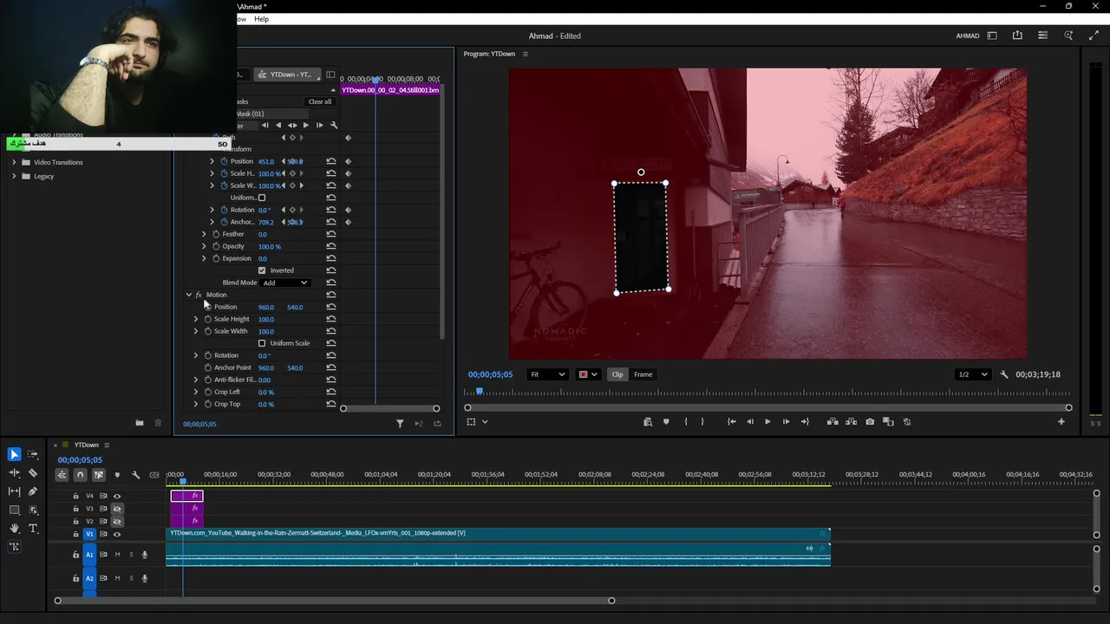Enable the Uniform Scale checkbox under Motion
This screenshot has height=624, width=1110.
click(x=262, y=343)
